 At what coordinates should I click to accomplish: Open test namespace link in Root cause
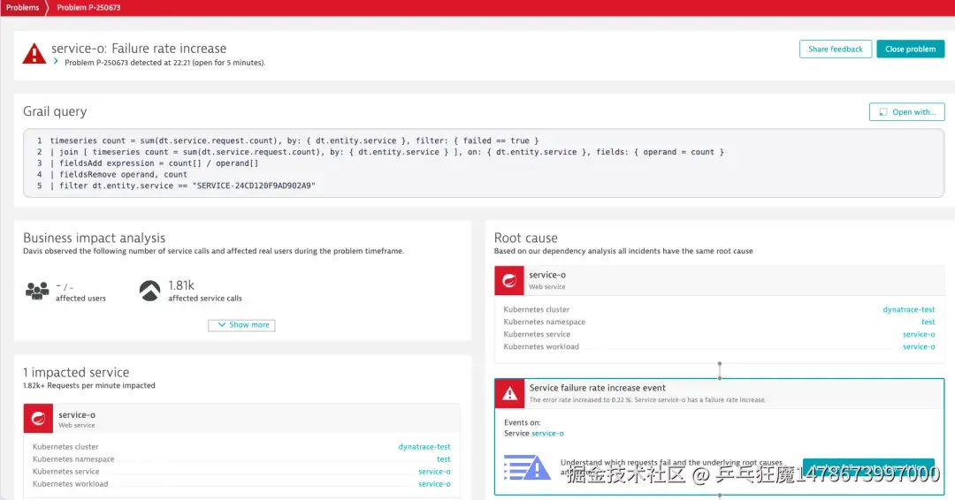(928, 322)
